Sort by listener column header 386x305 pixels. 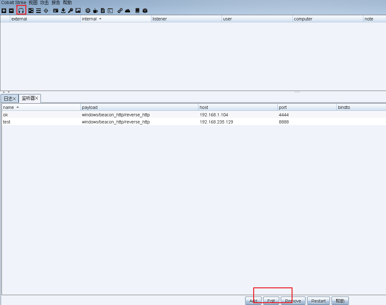(186, 19)
